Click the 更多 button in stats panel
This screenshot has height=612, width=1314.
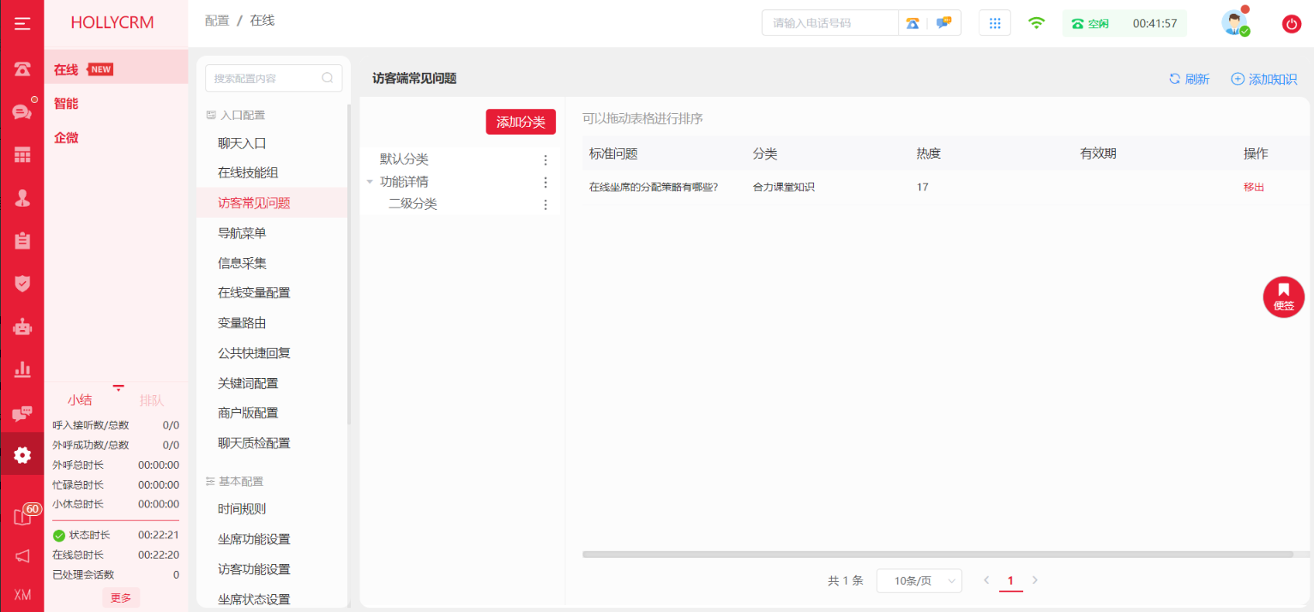click(x=121, y=597)
